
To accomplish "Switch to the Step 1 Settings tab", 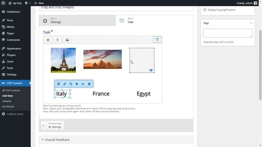I will 77,20.
